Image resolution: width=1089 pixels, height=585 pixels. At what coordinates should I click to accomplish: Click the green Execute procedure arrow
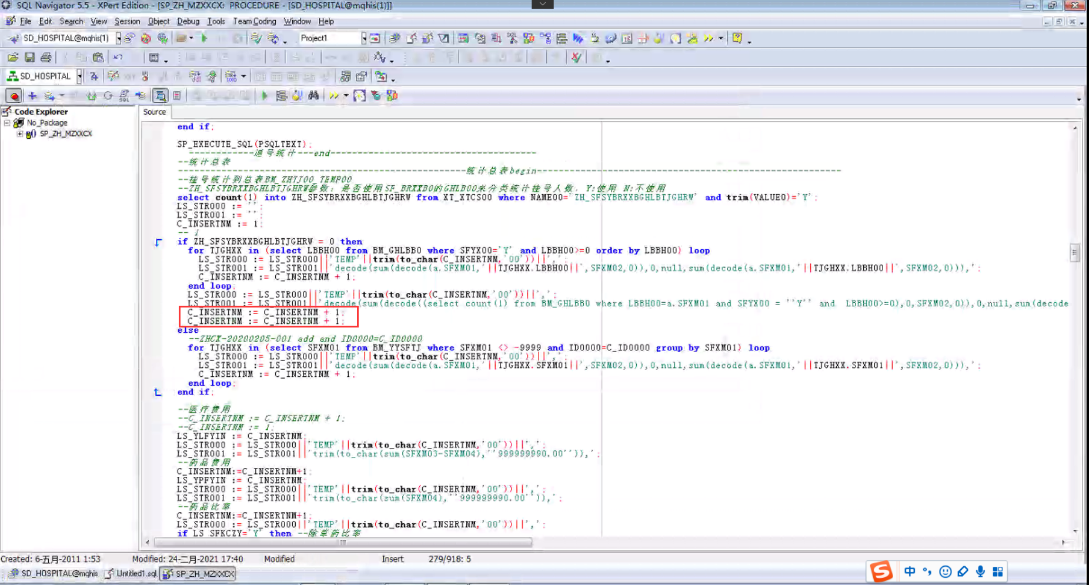(264, 96)
